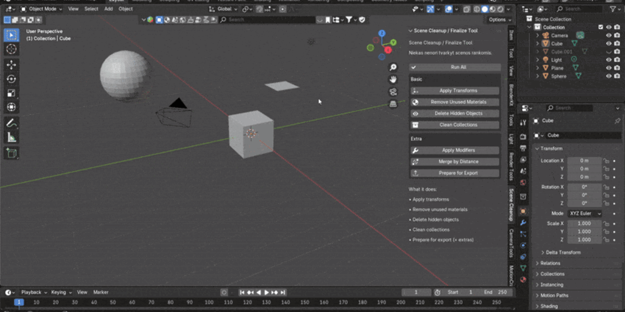The height and width of the screenshot is (312, 625).
Task: Switch to the Scene Cleanup sidebar tab
Action: pyautogui.click(x=511, y=204)
